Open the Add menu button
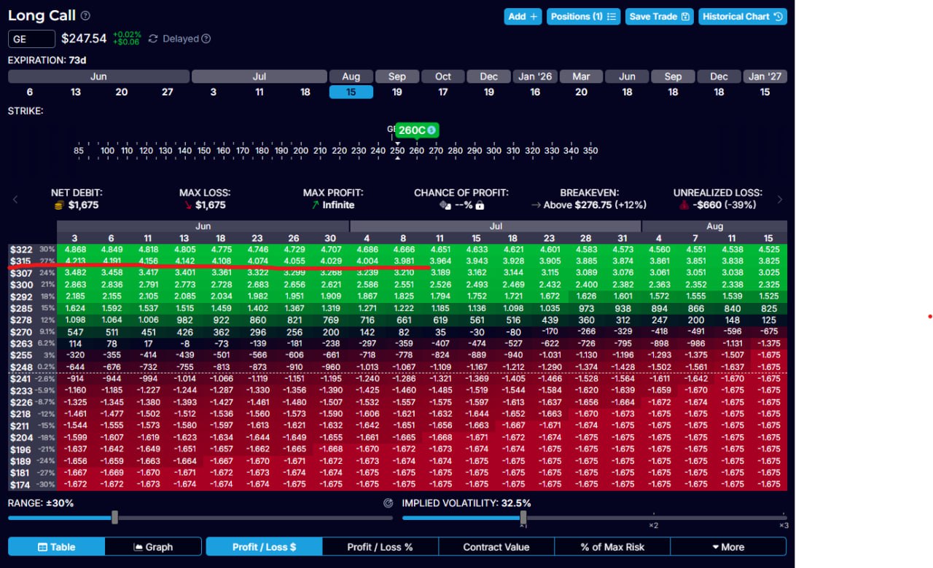This screenshot has width=933, height=568. click(523, 17)
